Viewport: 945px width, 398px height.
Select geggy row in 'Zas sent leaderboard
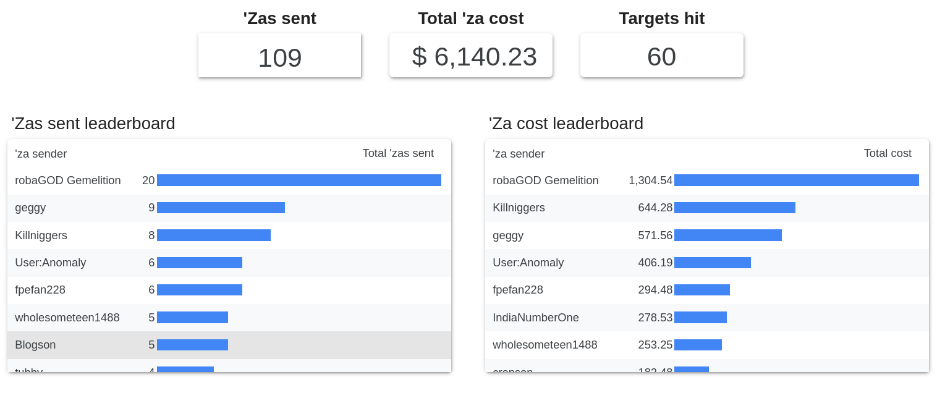(x=30, y=208)
